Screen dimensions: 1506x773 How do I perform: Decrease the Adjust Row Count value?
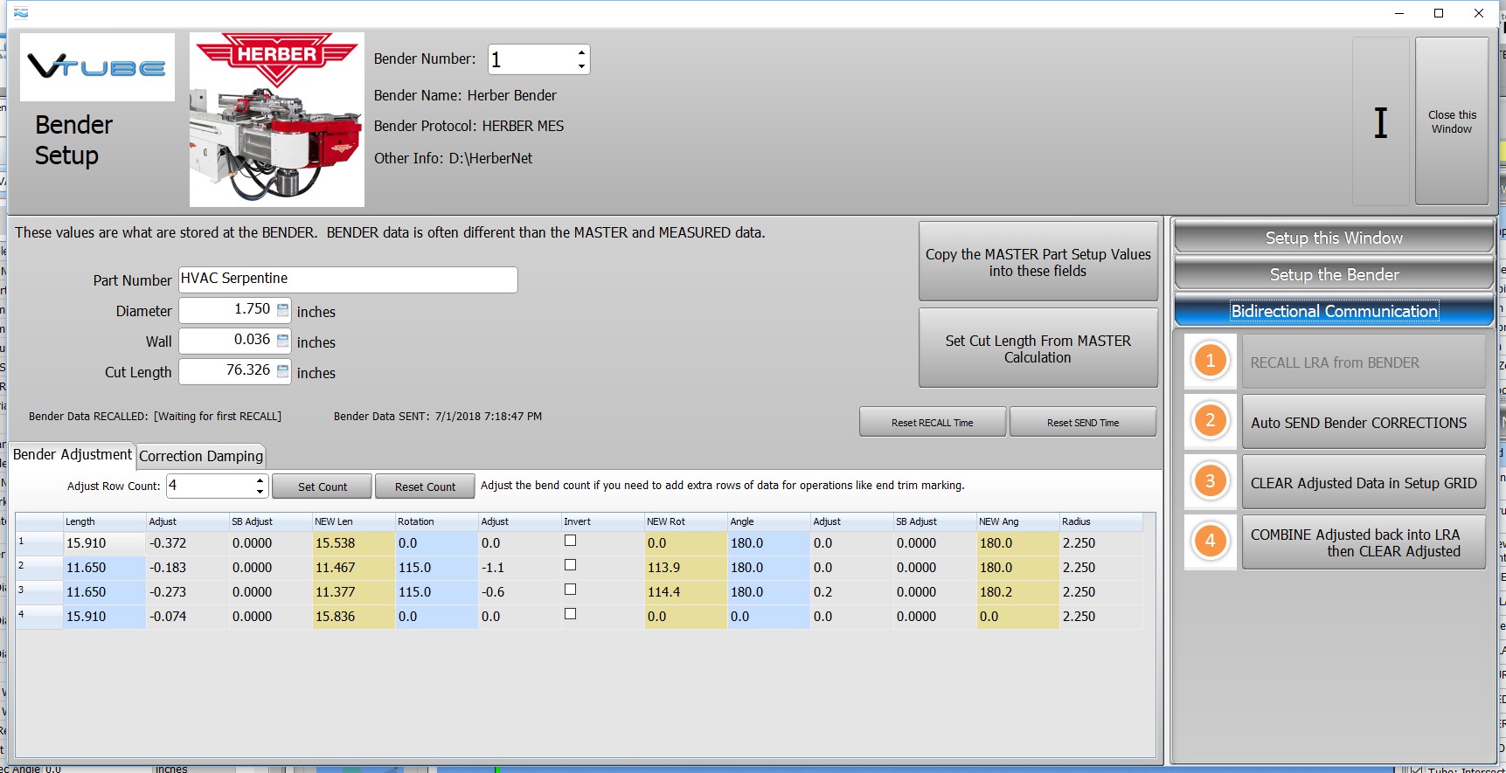coord(260,492)
